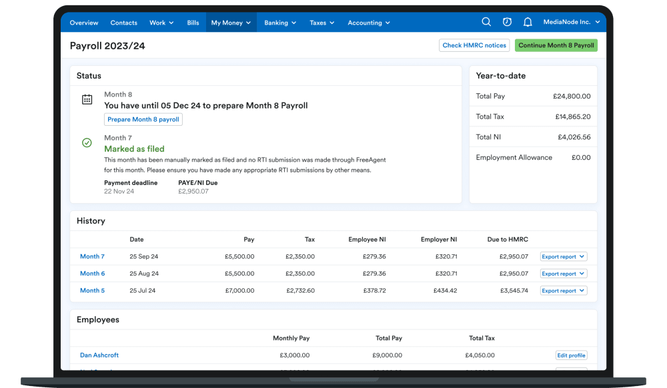Click the Month 8 calendar icon
The height and width of the screenshot is (388, 667).
(x=87, y=100)
